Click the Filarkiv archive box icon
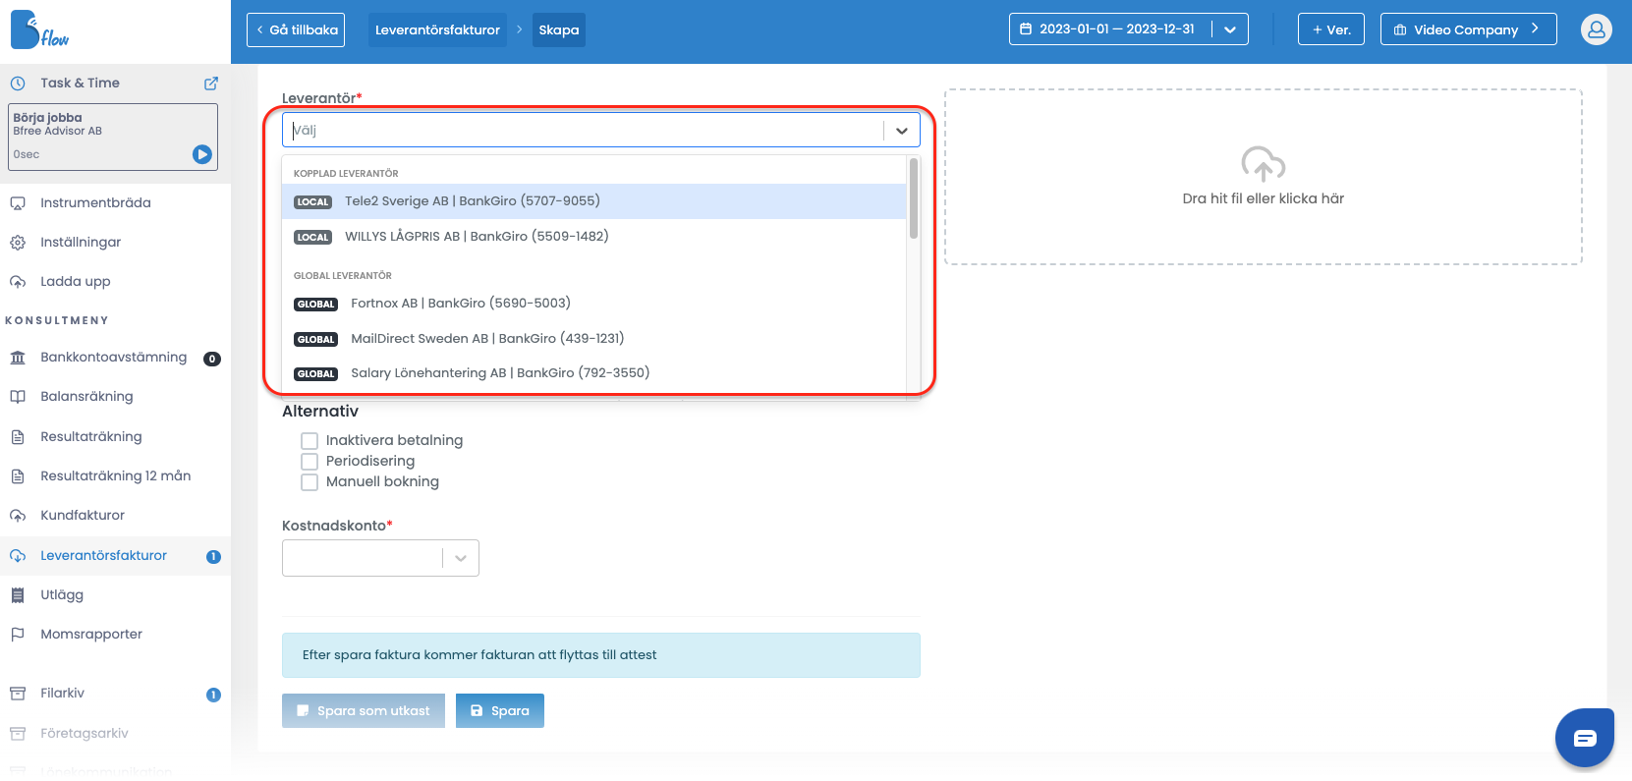The width and height of the screenshot is (1632, 781). tap(18, 694)
